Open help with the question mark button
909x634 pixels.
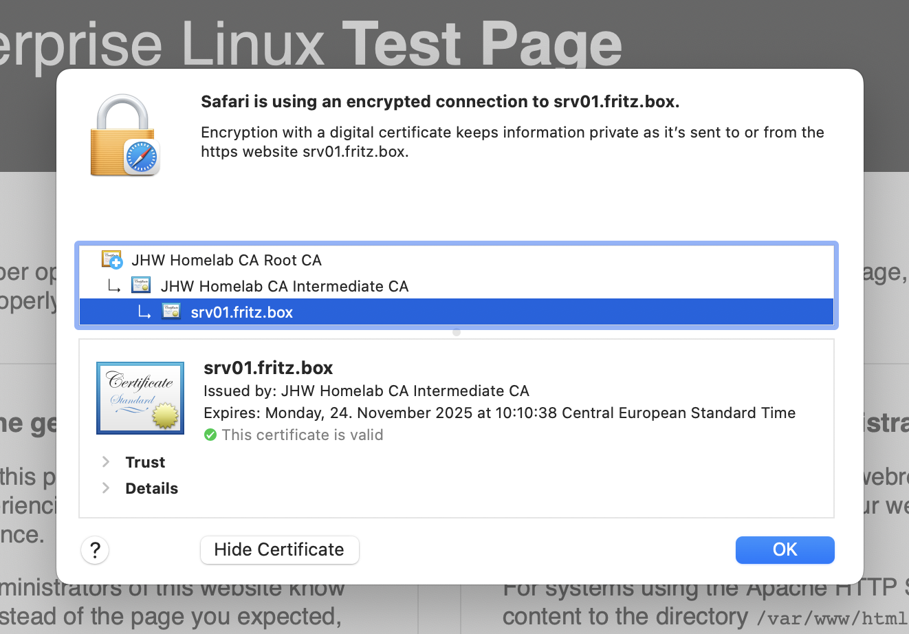pyautogui.click(x=95, y=550)
